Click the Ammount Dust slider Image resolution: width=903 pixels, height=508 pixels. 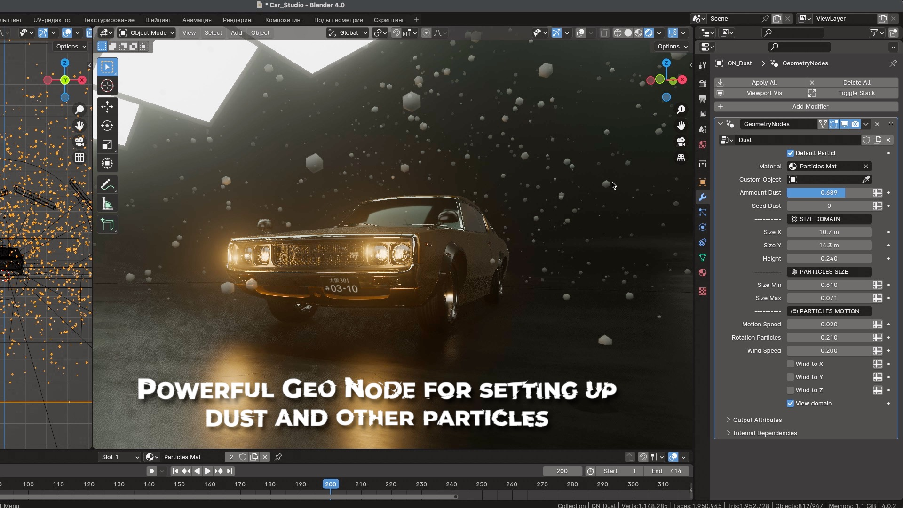829,192
